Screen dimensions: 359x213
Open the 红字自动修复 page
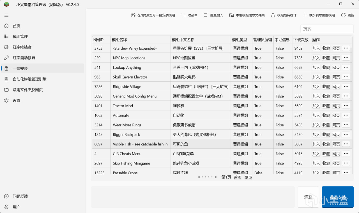[43, 58]
